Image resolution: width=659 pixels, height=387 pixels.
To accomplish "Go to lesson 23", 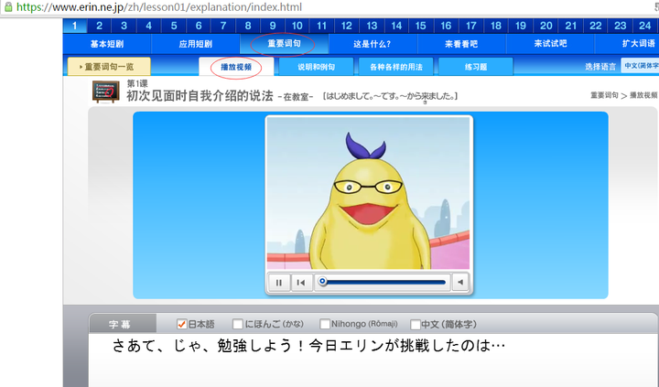I will coord(620,26).
